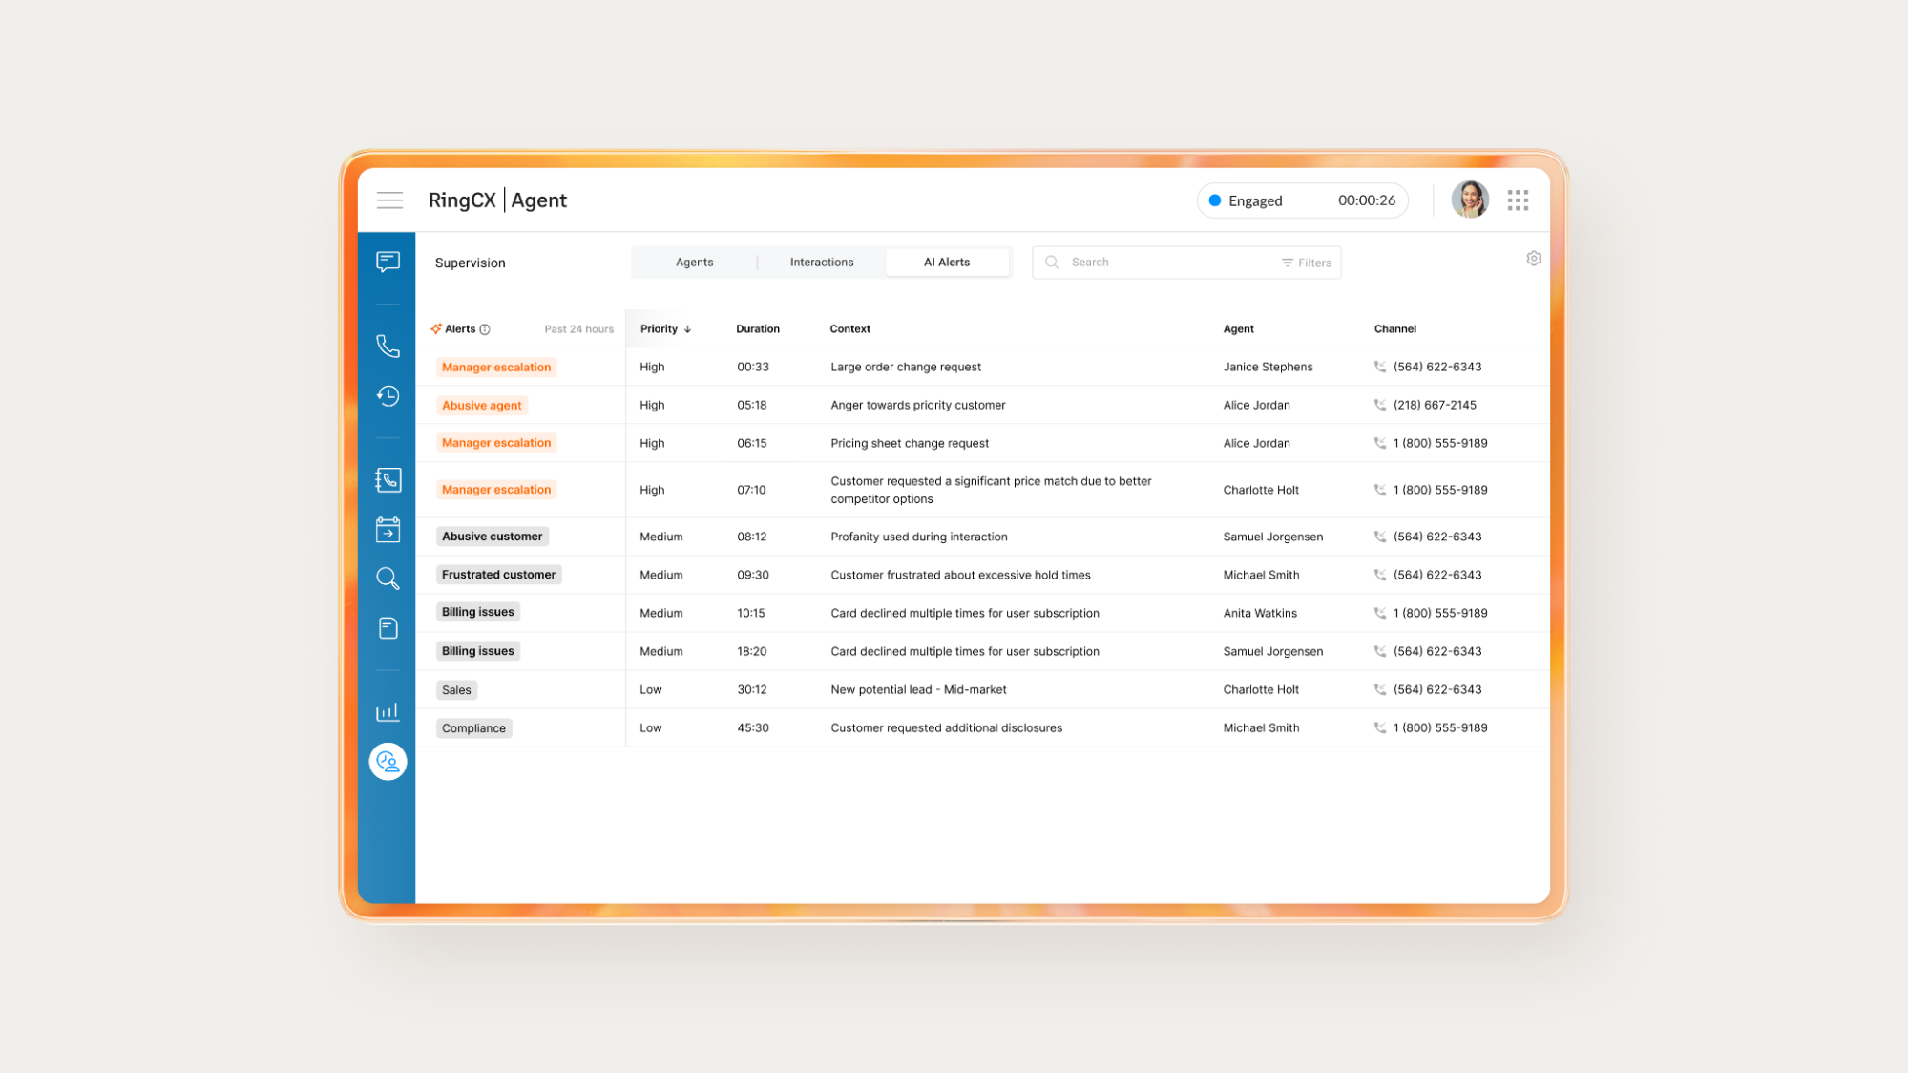Select the AI supervision sidebar icon
The height and width of the screenshot is (1074, 1908).
pos(388,761)
